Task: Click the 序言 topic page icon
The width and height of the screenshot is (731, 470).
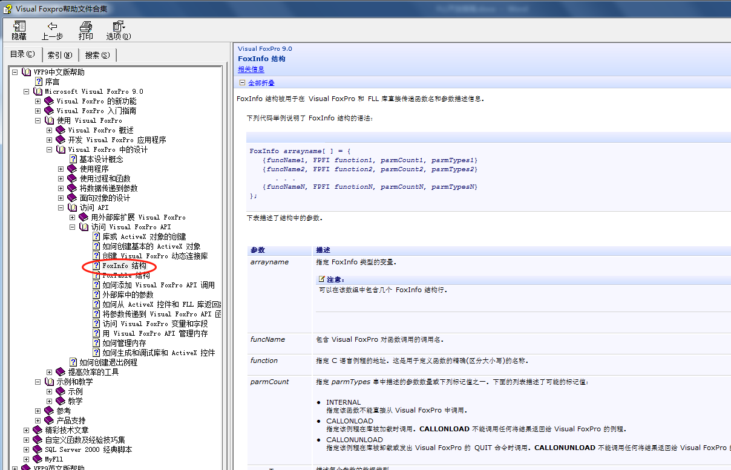Action: coord(39,82)
